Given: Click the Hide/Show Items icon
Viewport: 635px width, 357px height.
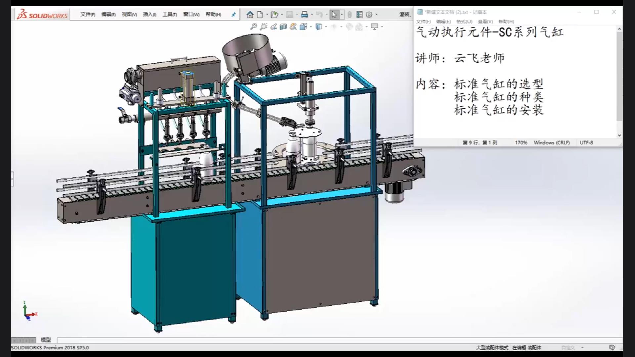Looking at the screenshot, I should tap(334, 27).
